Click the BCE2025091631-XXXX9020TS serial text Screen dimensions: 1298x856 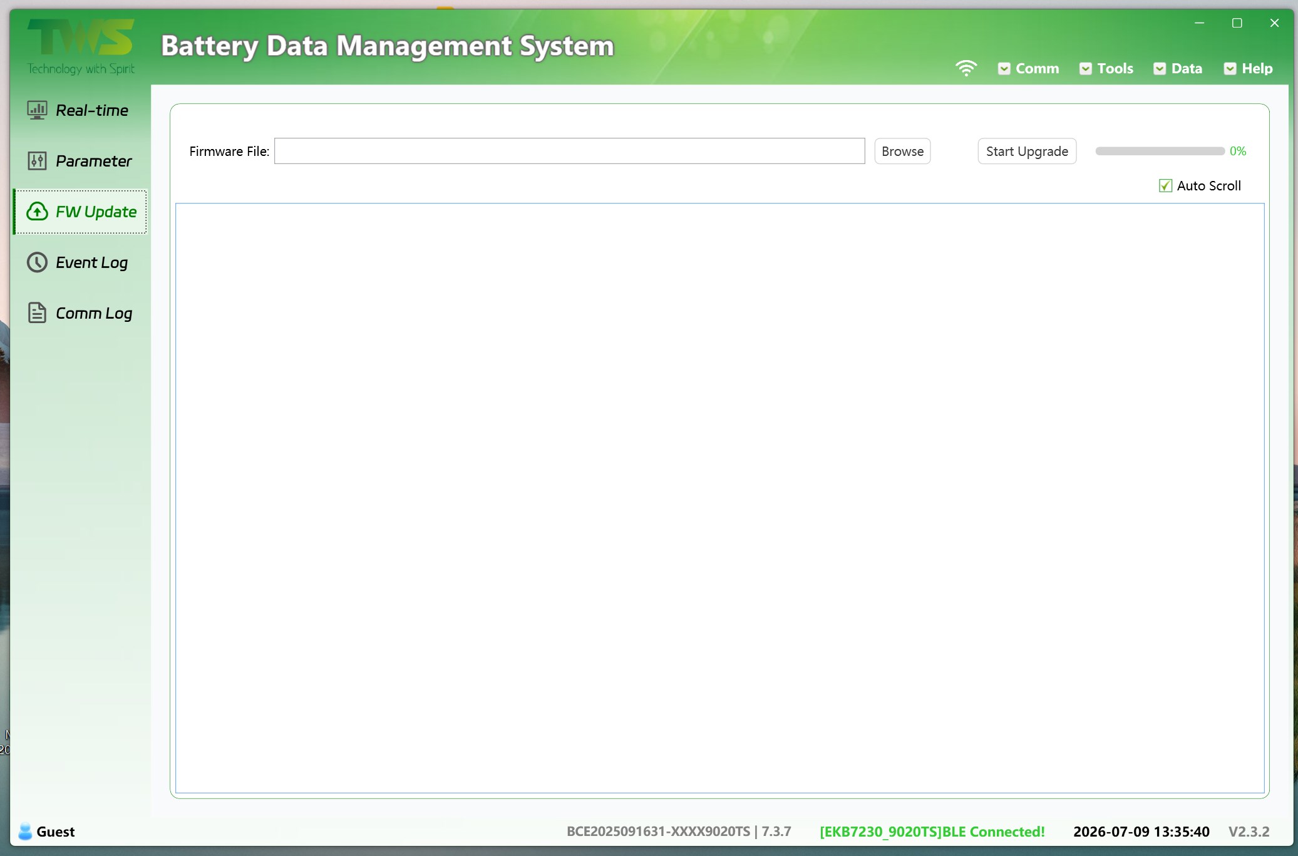[x=658, y=832]
